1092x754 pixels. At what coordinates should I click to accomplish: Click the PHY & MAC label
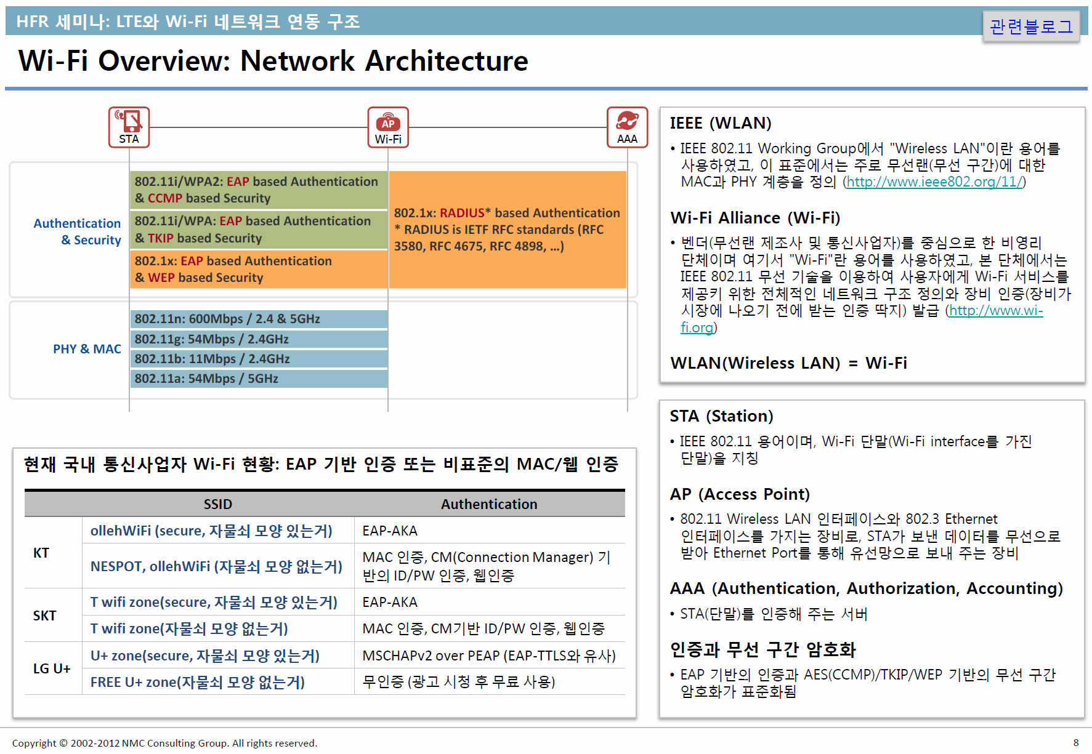87,349
